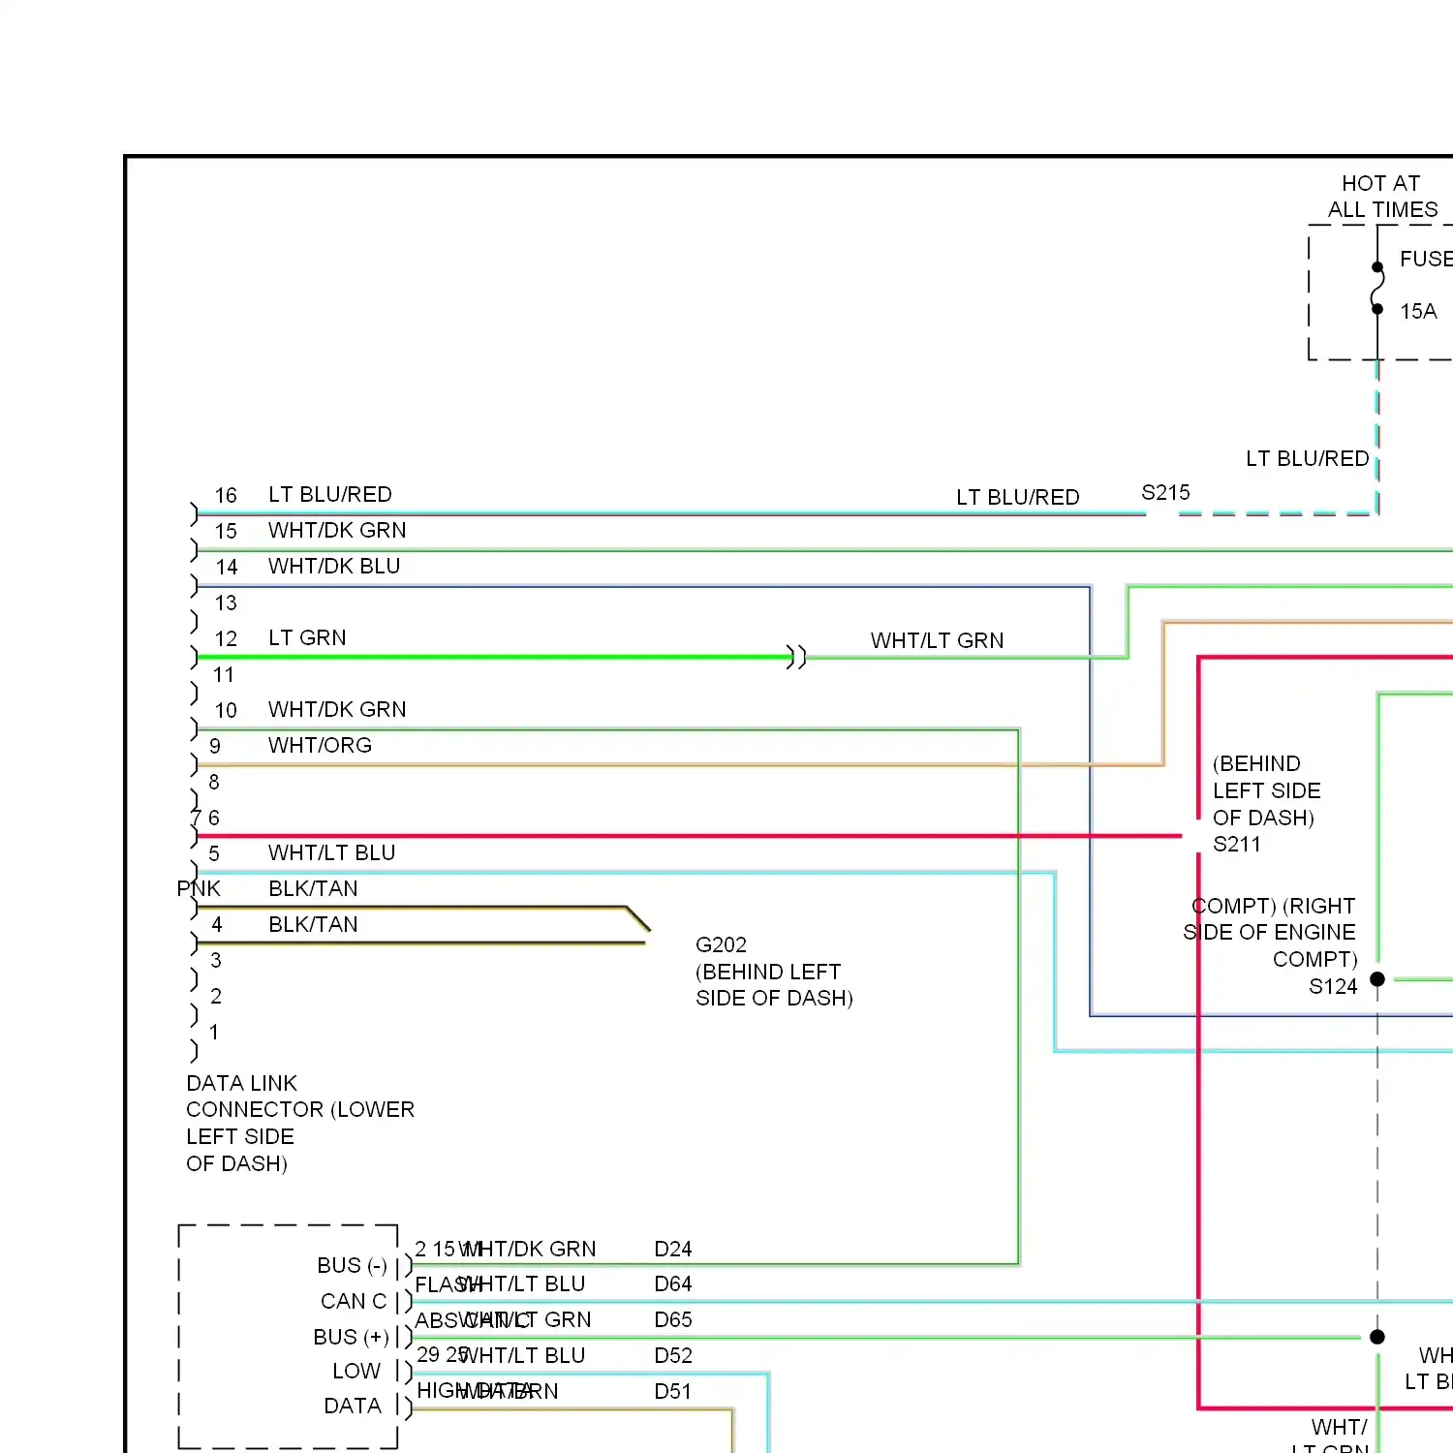Click 'WHT/LT BLU' label on the D64 line
Viewport: 1453px width, 1453px height.
(522, 1283)
